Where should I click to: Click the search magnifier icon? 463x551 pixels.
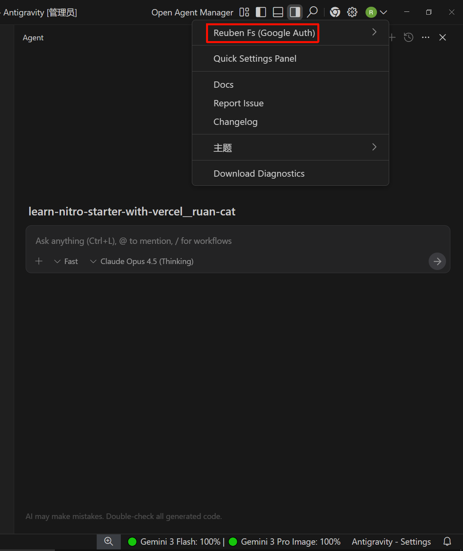[312, 12]
